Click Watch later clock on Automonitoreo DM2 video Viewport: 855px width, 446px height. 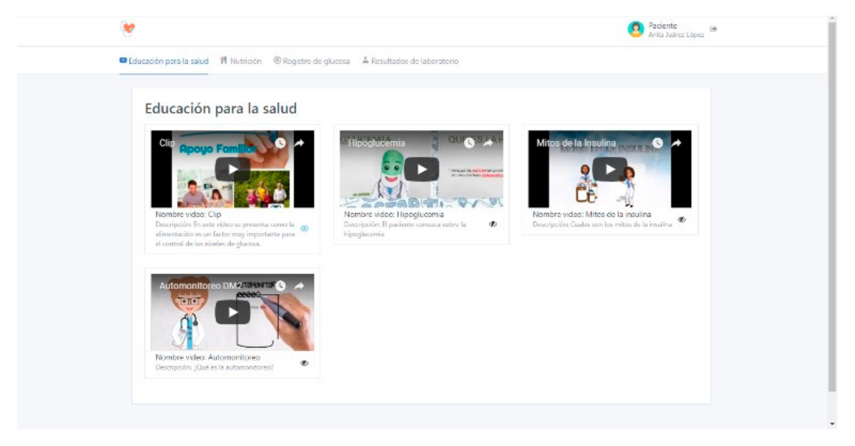click(280, 286)
